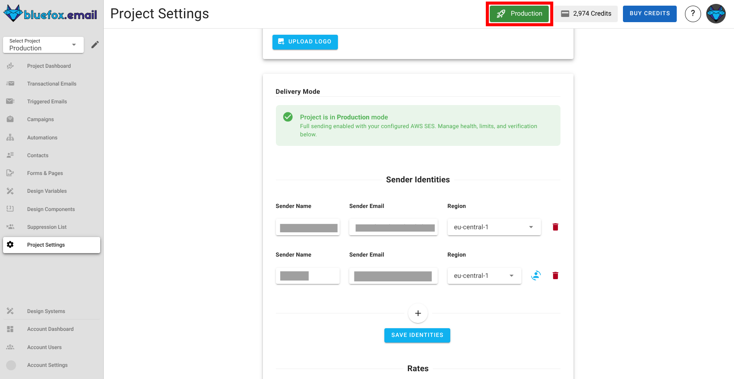734x379 pixels.
Task: Click the 'Delivery Mode' heading
Action: pyautogui.click(x=298, y=92)
